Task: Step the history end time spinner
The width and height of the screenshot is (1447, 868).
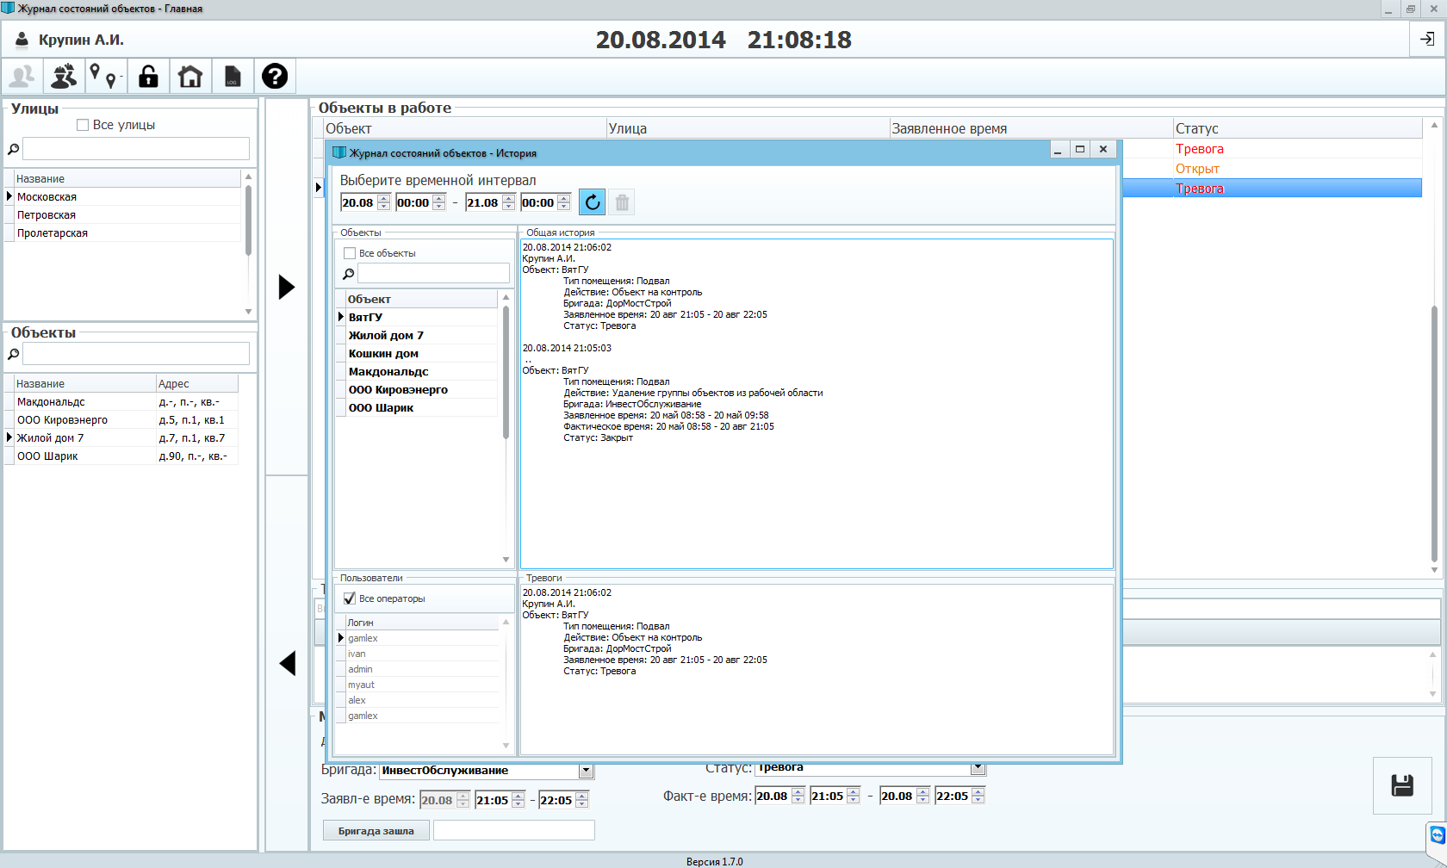Action: click(x=564, y=202)
